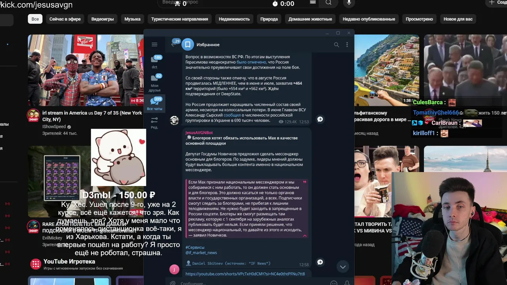Open the EvilMickey channel link
507x285 pixels.
tap(52, 238)
